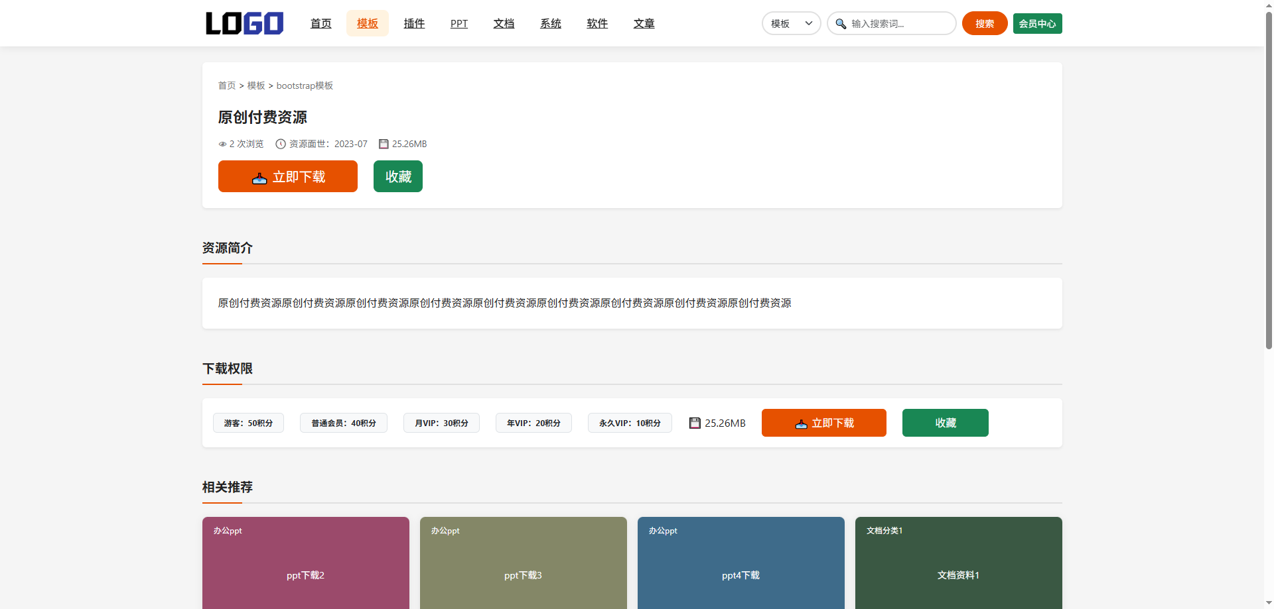1274x609 pixels.
Task: Click the 原创付费资源 page title
Action: [263, 117]
